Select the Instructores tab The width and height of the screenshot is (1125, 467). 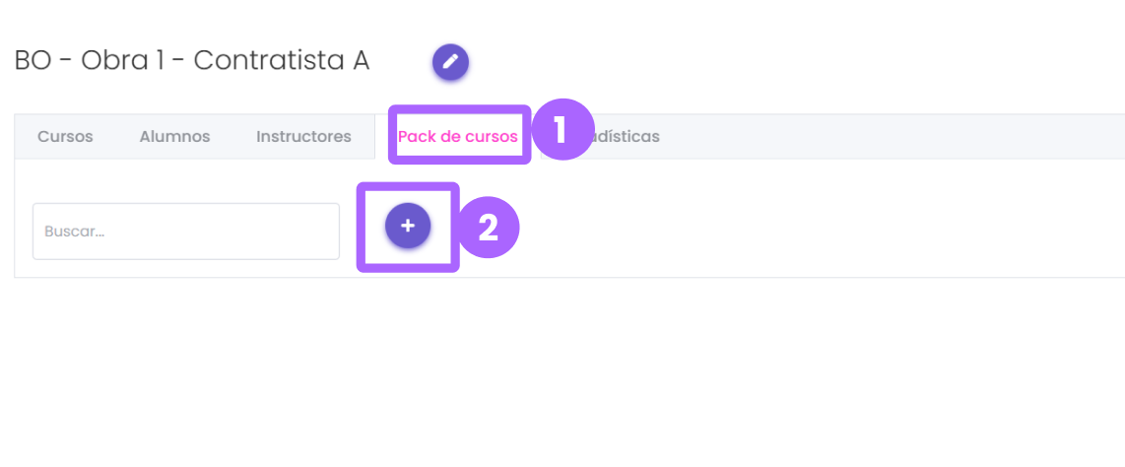pos(303,136)
